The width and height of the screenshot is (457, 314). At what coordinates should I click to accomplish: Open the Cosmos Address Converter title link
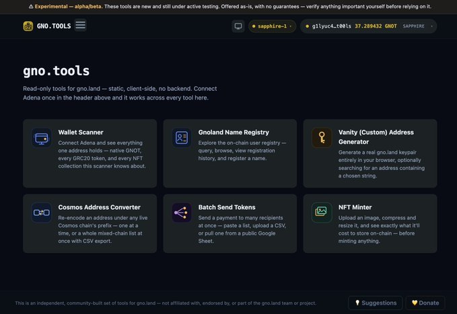(x=99, y=207)
